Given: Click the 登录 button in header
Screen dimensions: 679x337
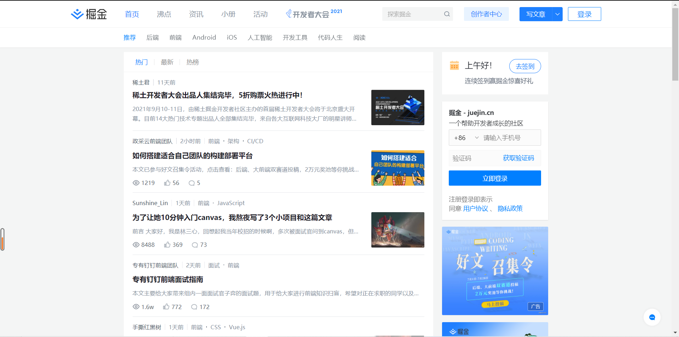Looking at the screenshot, I should (584, 14).
